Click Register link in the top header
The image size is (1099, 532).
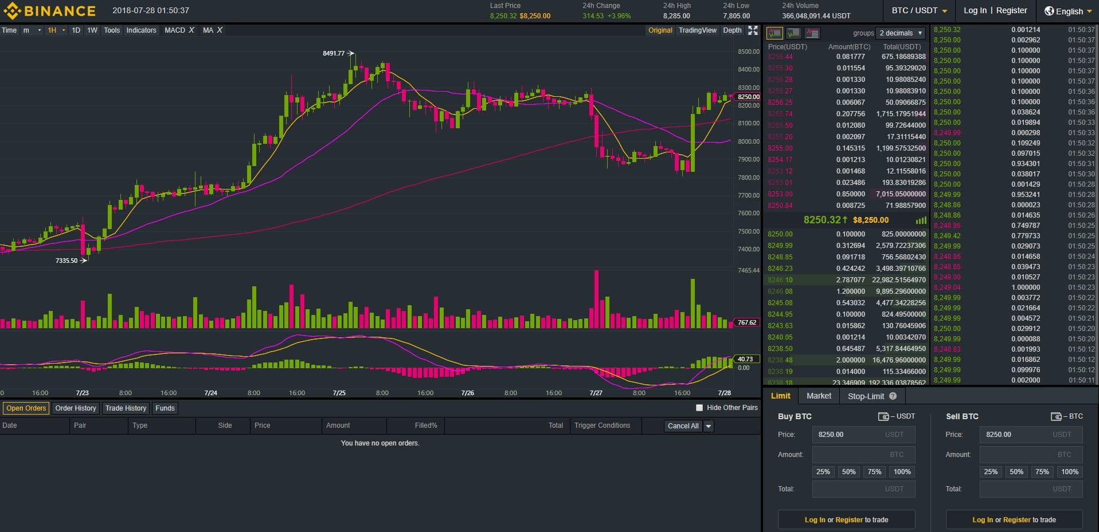coord(1012,10)
